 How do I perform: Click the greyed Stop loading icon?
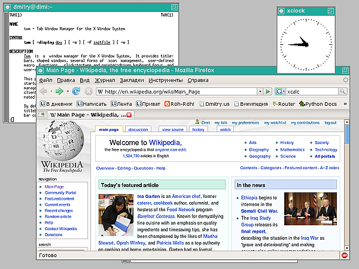[89, 91]
